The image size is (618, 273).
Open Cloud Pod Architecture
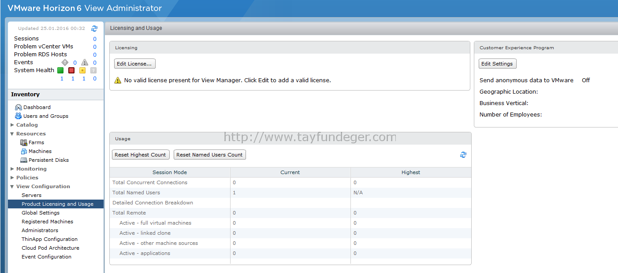point(50,248)
